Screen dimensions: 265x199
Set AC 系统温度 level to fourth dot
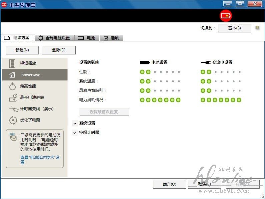tap(221, 81)
